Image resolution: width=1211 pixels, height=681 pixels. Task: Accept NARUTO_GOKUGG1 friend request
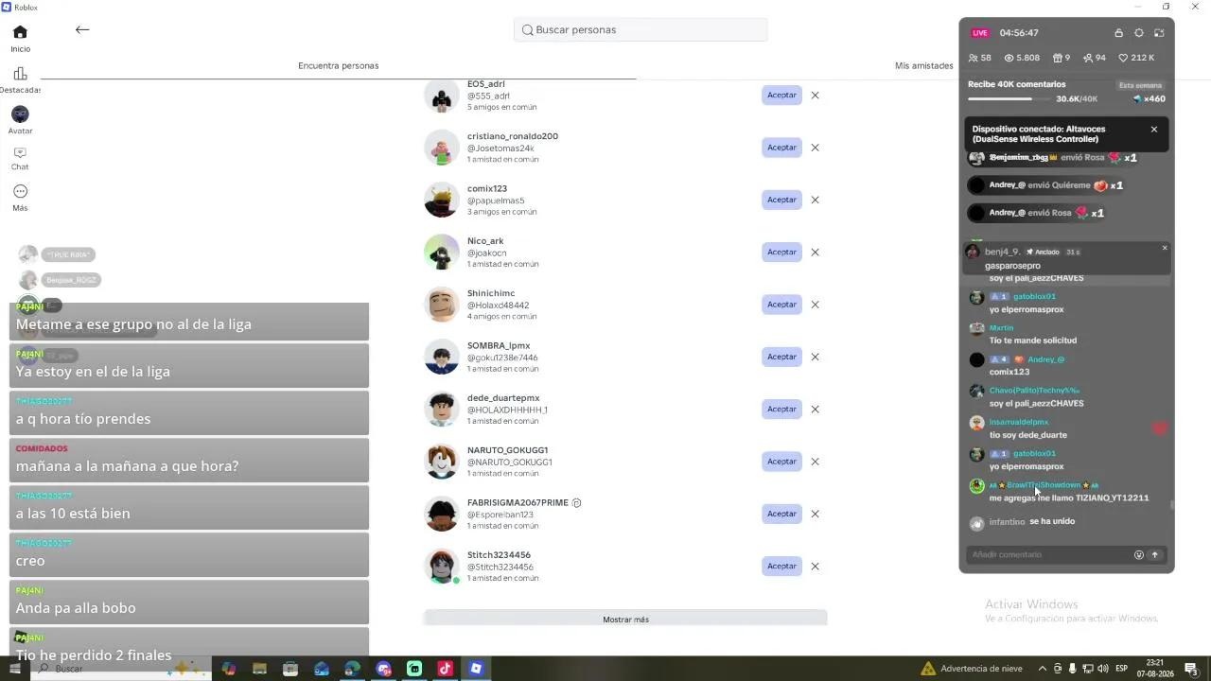point(781,462)
